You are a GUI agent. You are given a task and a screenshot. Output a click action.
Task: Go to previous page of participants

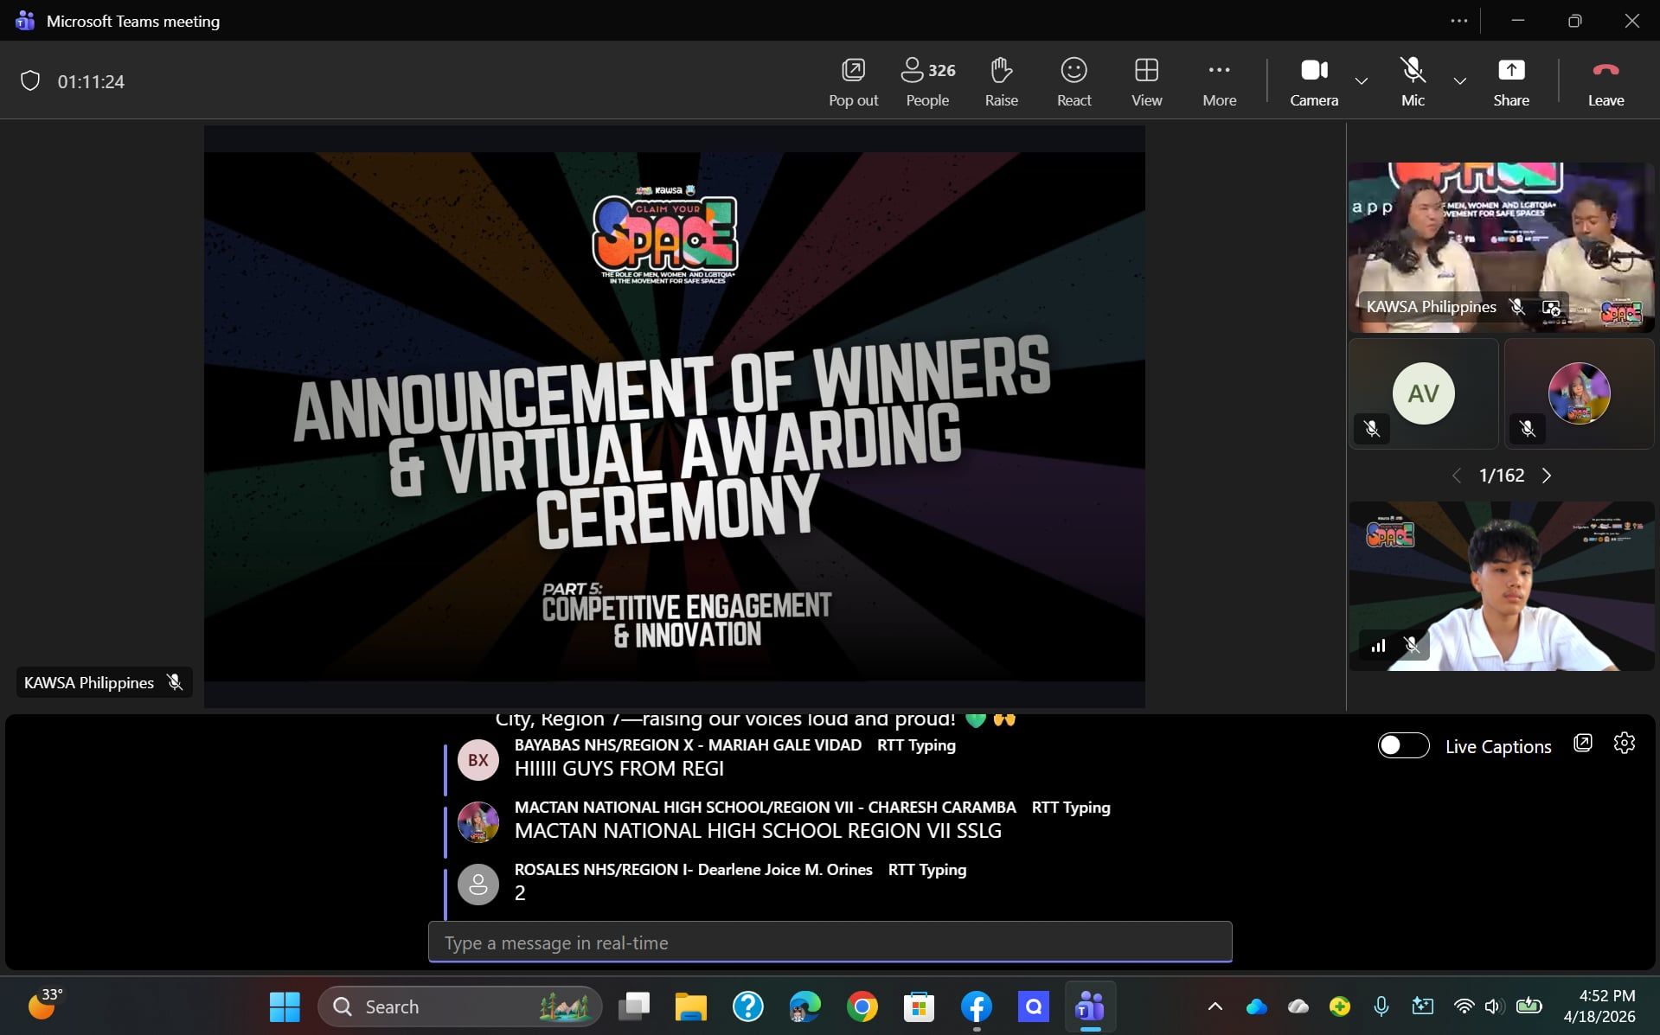1457,476
